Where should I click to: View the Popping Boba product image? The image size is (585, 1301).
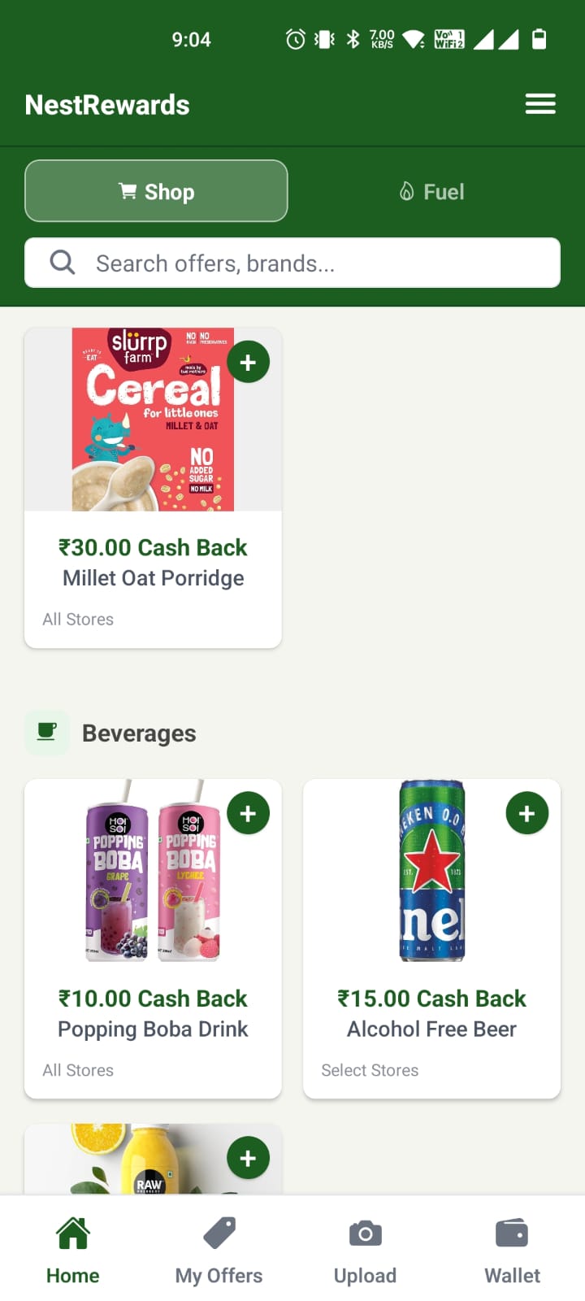click(153, 872)
